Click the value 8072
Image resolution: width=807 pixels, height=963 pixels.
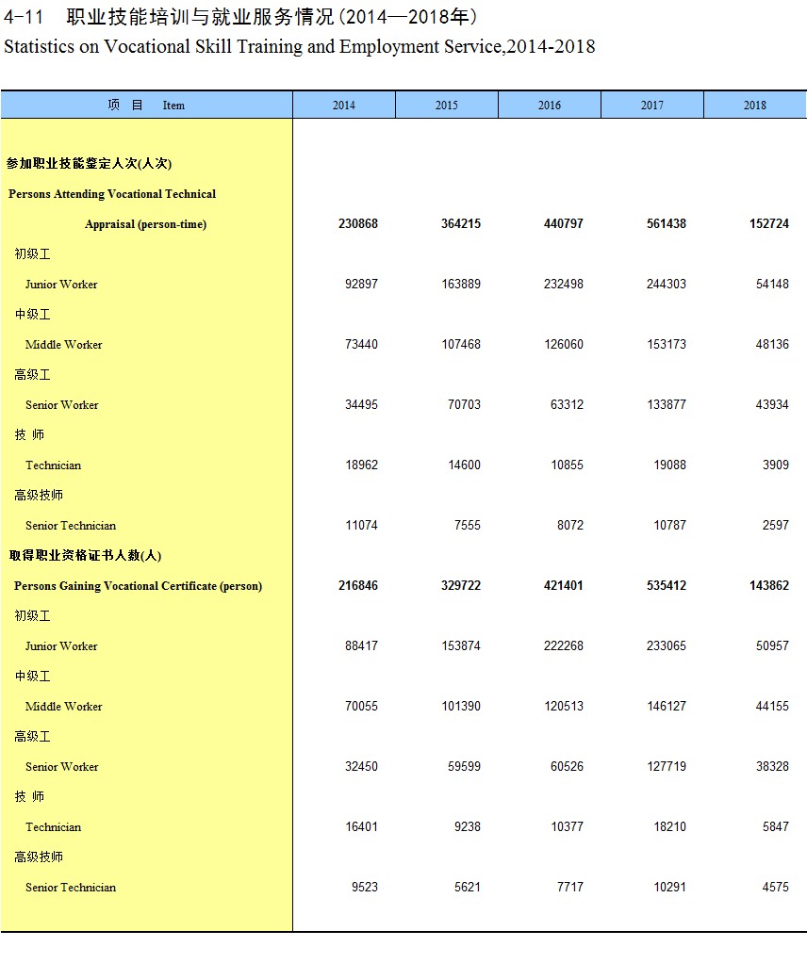(569, 525)
